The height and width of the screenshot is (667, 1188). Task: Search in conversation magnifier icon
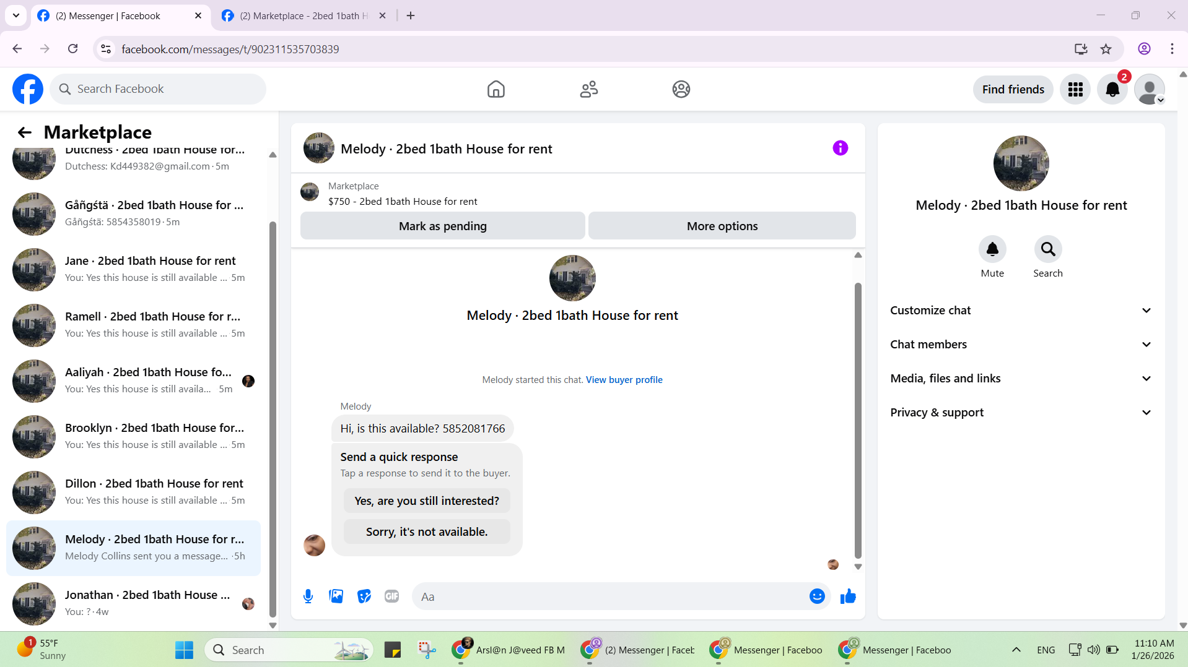click(x=1048, y=249)
